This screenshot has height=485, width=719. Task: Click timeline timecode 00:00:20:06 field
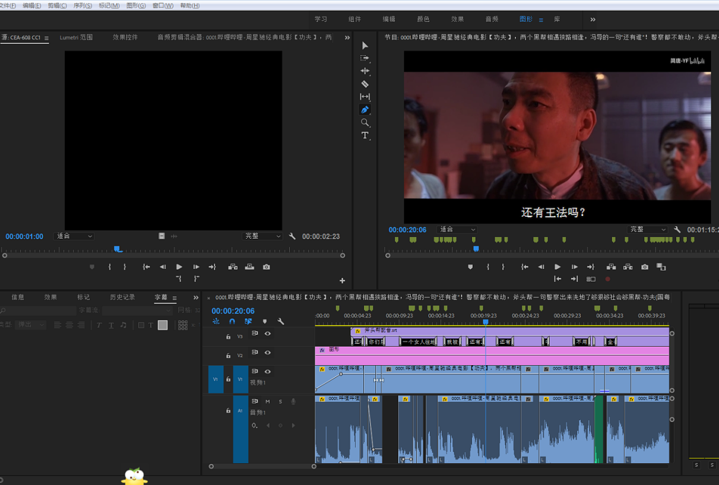pyautogui.click(x=233, y=311)
